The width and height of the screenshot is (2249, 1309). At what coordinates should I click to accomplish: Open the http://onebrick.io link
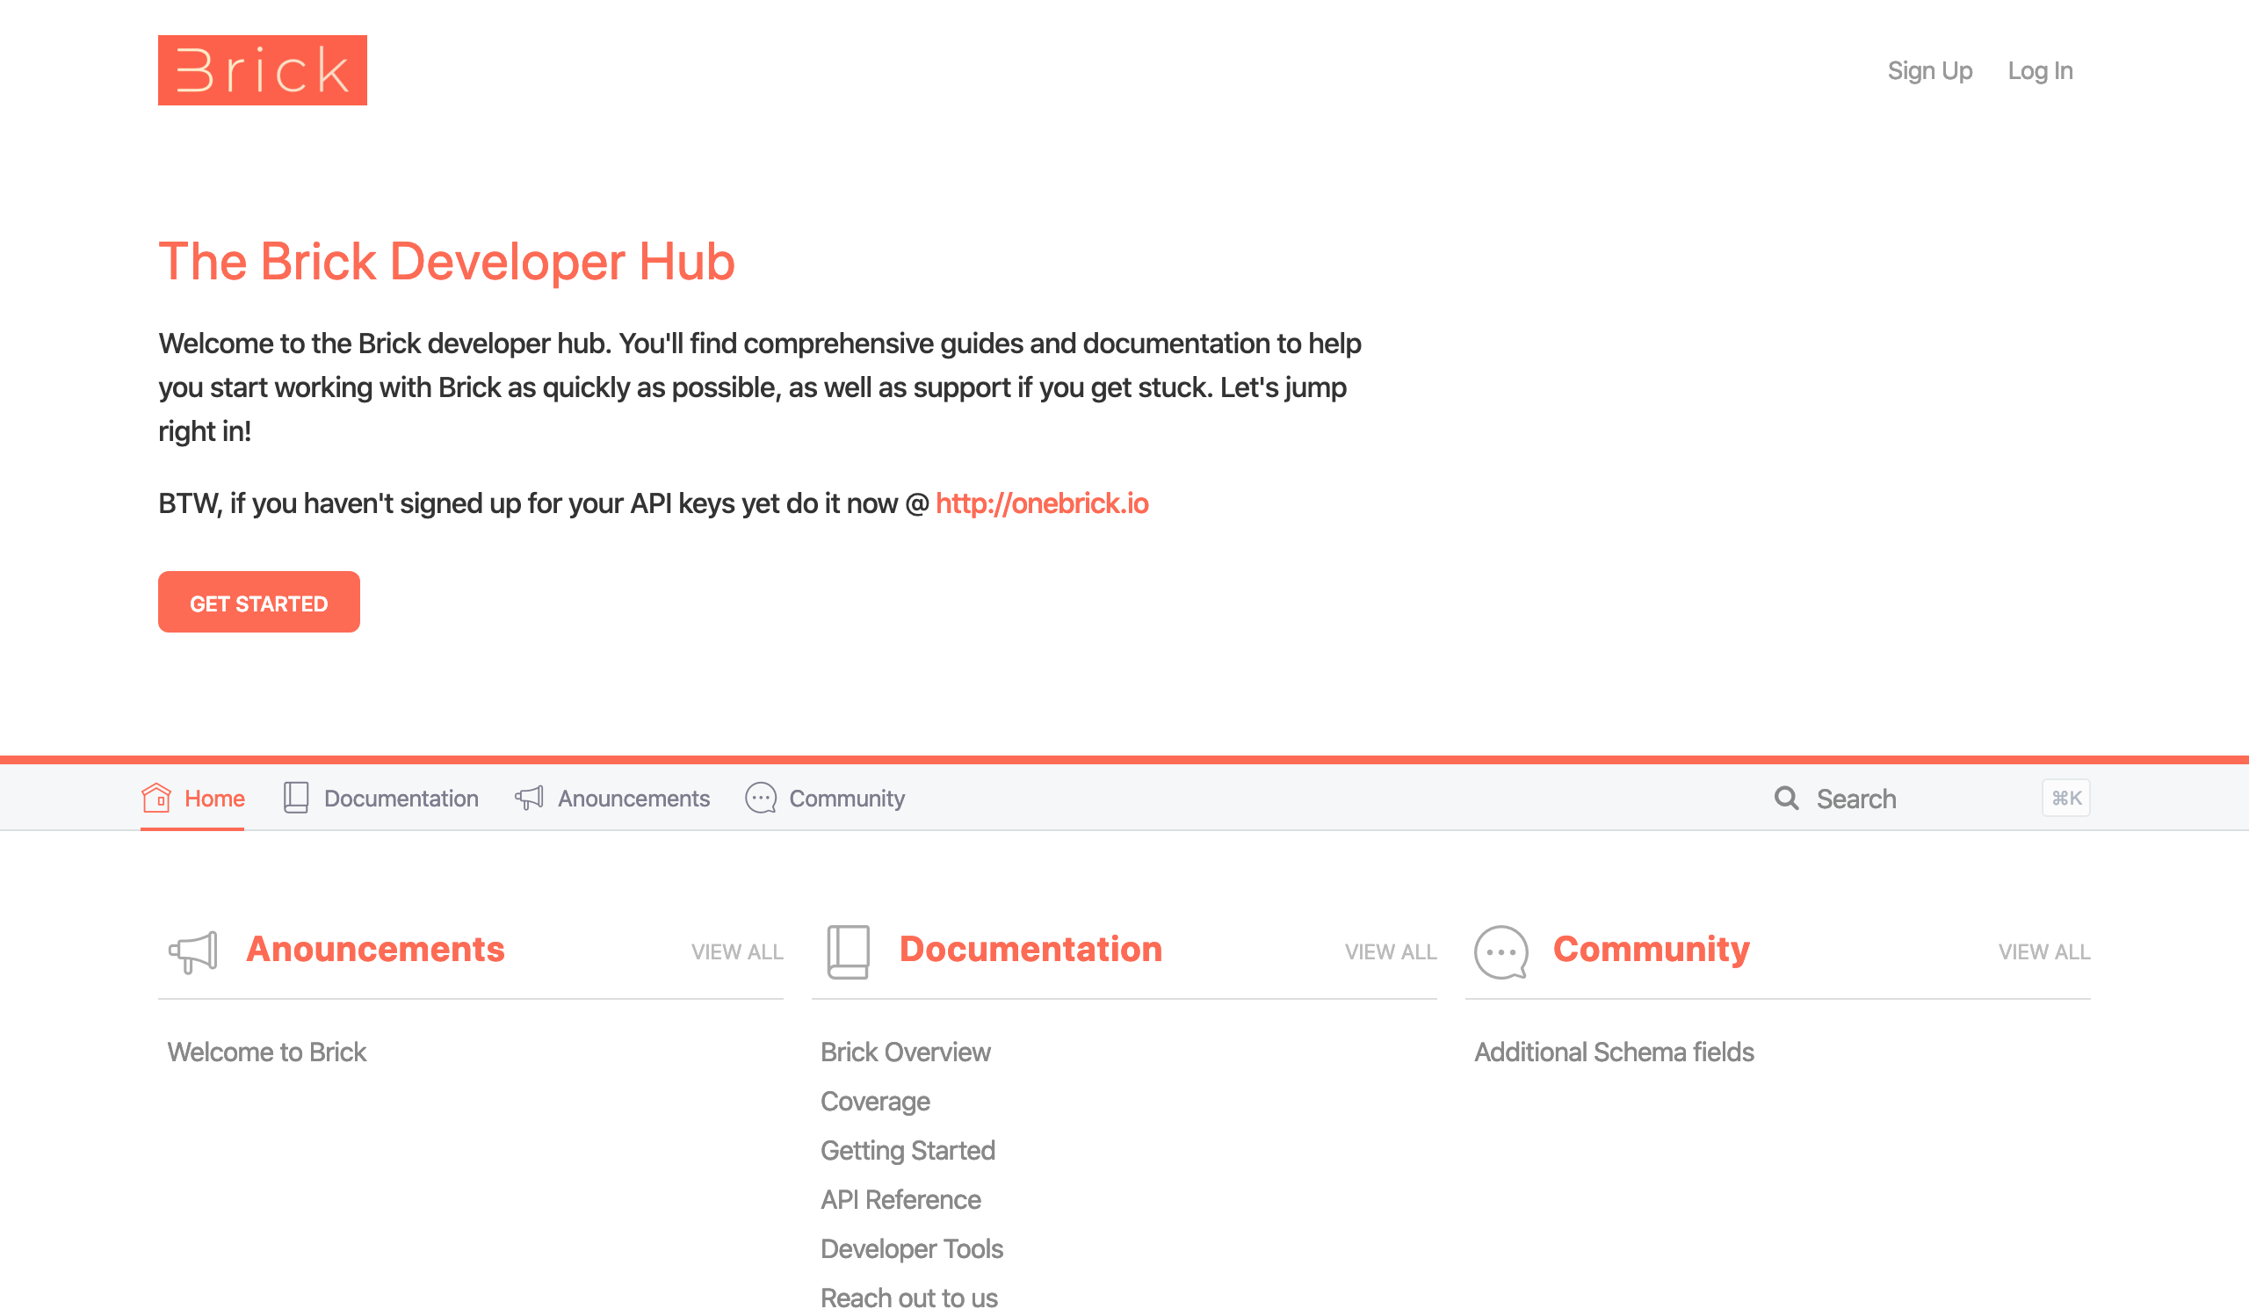click(1042, 504)
